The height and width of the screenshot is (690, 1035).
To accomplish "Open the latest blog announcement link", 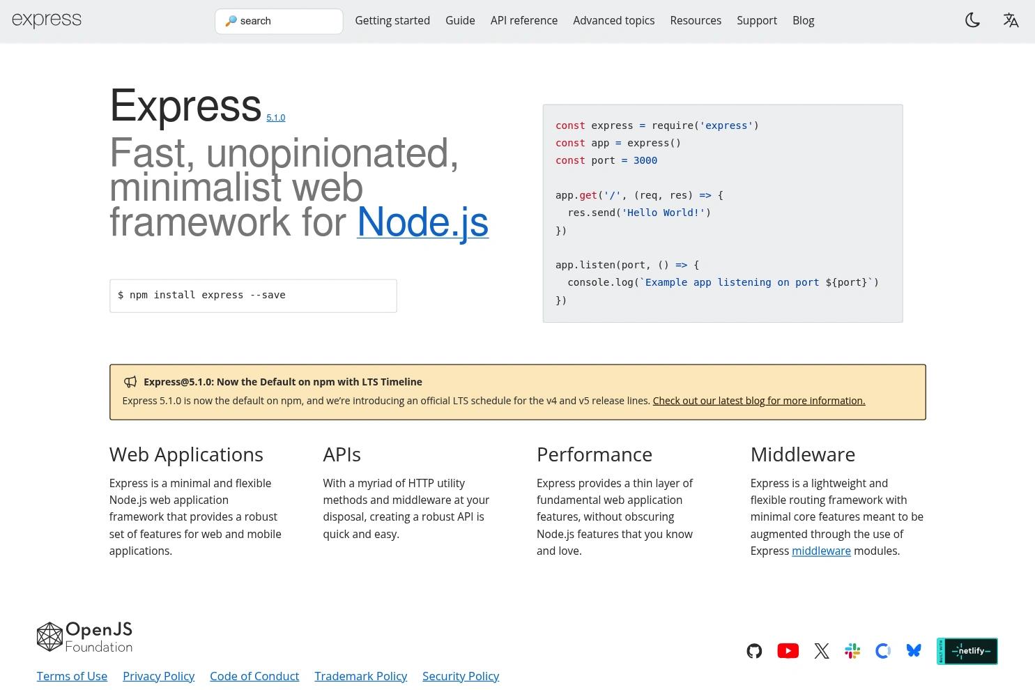I will click(759, 401).
